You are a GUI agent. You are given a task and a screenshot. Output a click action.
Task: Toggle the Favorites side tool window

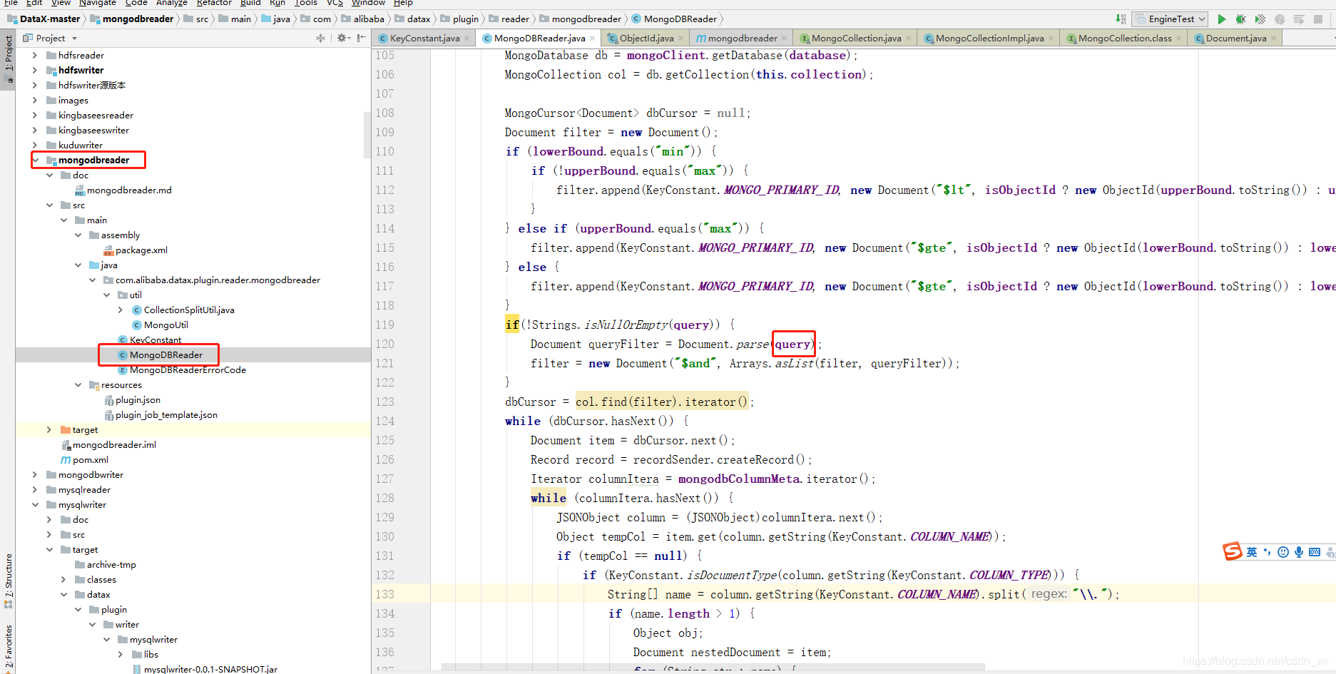(x=9, y=646)
